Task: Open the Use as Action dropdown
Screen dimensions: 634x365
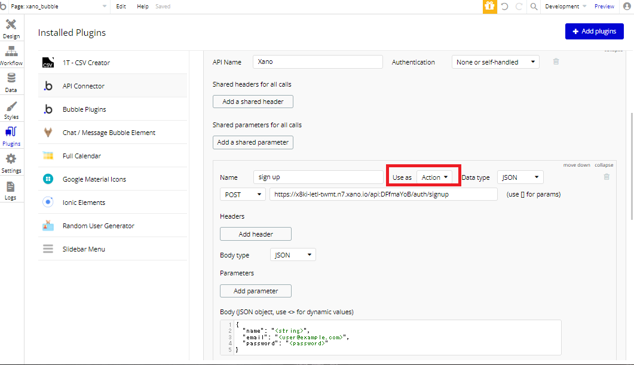Action: point(434,177)
